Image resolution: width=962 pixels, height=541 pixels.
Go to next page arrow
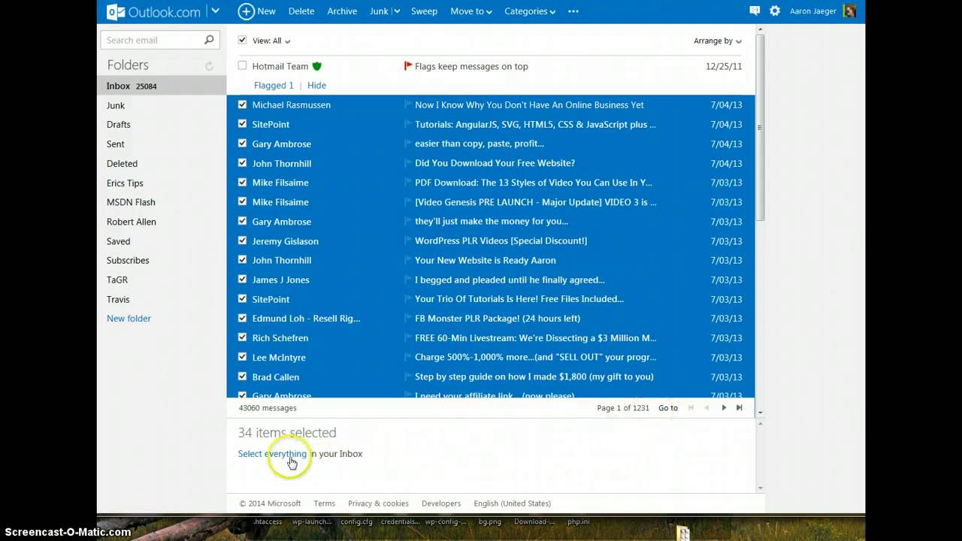tap(724, 408)
